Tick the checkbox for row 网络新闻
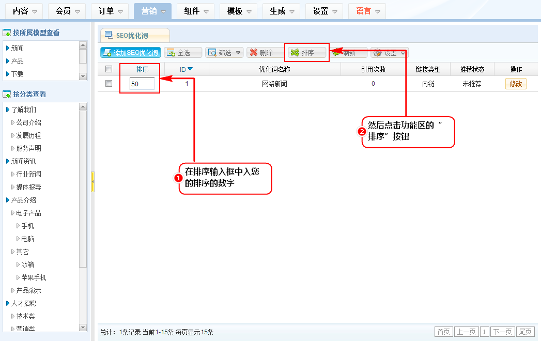 click(109, 84)
